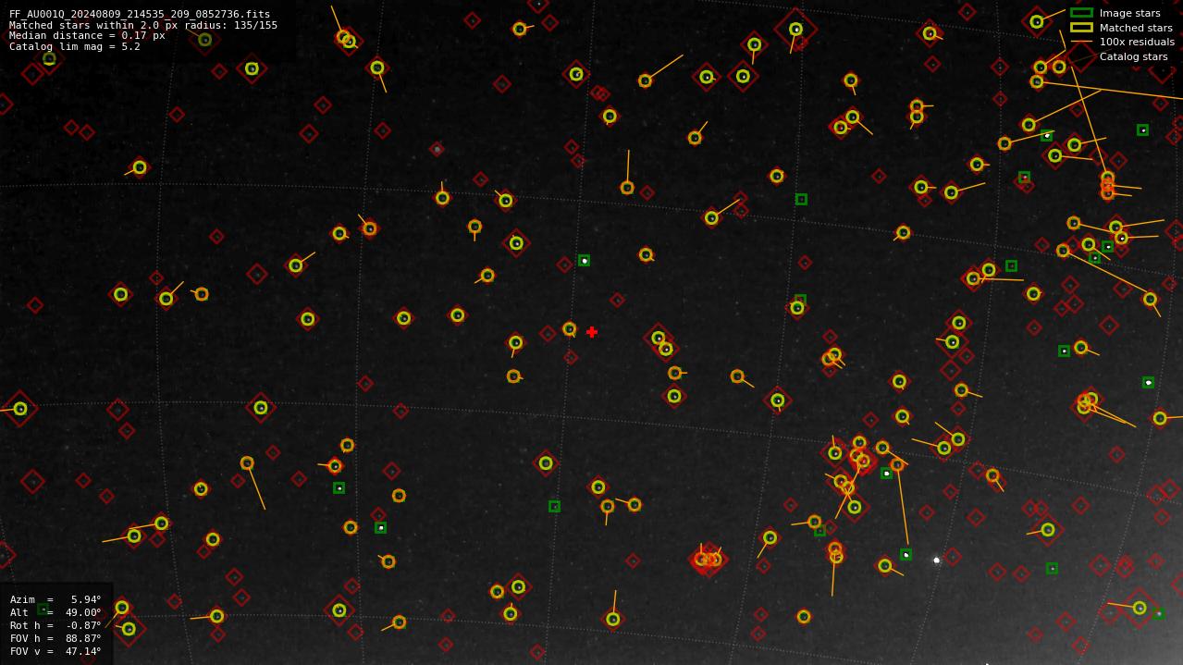This screenshot has width=1183, height=665.
Task: Click the 'Catalog stars' legend label
Action: pyautogui.click(x=1133, y=56)
